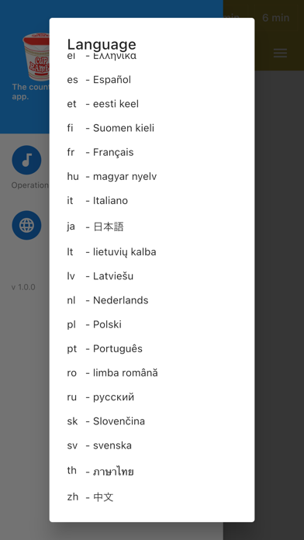Screen dimensions: 304x540
Task: Click the globe language icon
Action: pyautogui.click(x=26, y=225)
